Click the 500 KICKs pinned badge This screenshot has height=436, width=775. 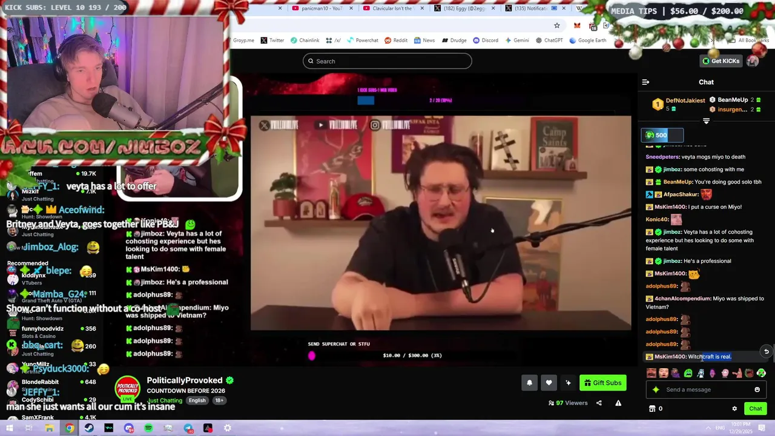pyautogui.click(x=662, y=135)
